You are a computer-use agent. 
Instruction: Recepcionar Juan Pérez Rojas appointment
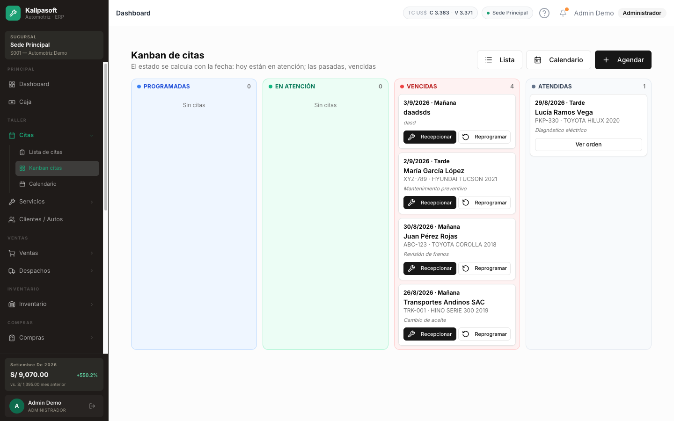[430, 269]
